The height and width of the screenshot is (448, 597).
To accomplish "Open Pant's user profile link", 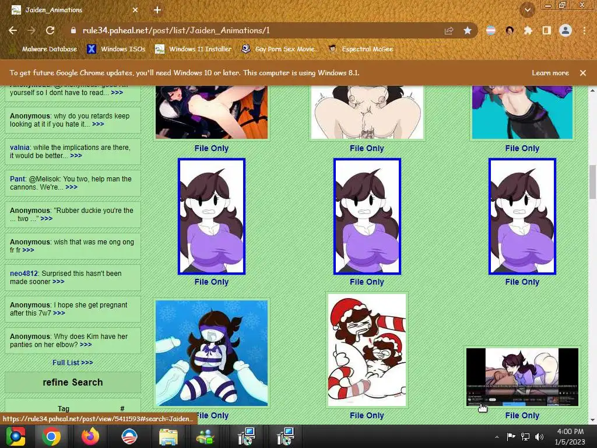I will click(x=17, y=179).
